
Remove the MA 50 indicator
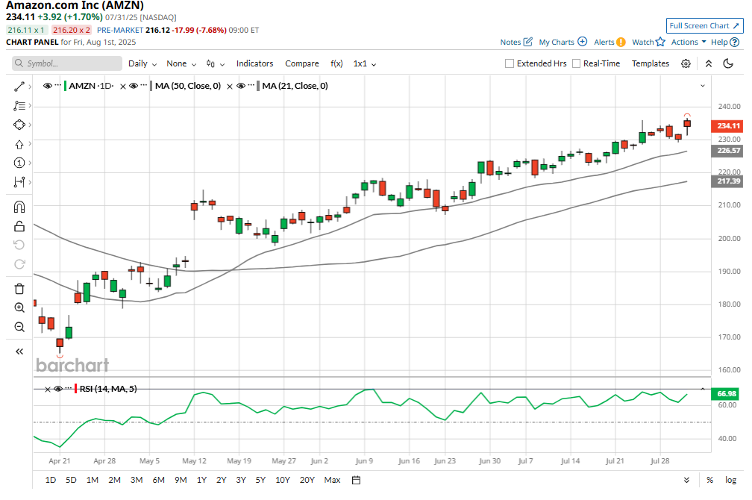point(123,87)
